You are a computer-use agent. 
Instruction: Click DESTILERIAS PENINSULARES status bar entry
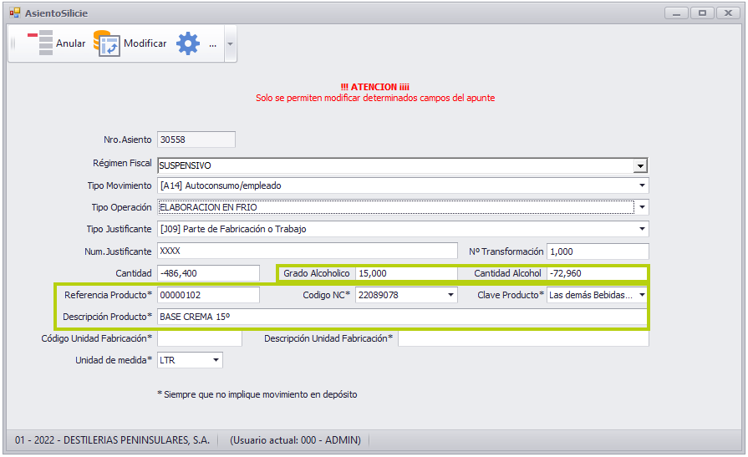coord(113,439)
